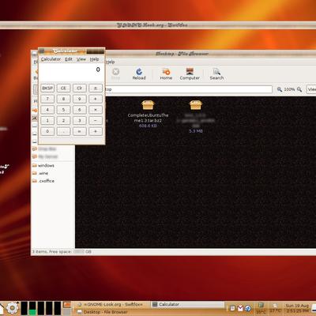Click the plus key beside equals
The width and height of the screenshot is (316, 316).
coord(96,131)
